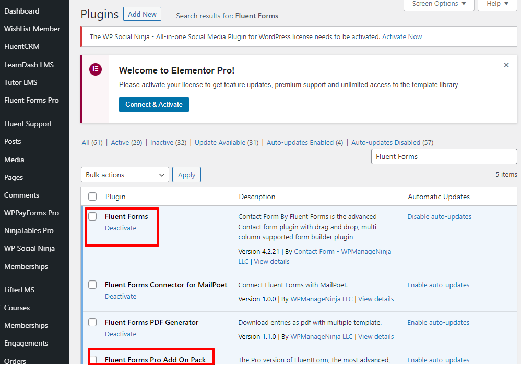This screenshot has height=367, width=521.
Task: Show Auto-updates Disabled (57) plugins
Action: pyautogui.click(x=393, y=143)
